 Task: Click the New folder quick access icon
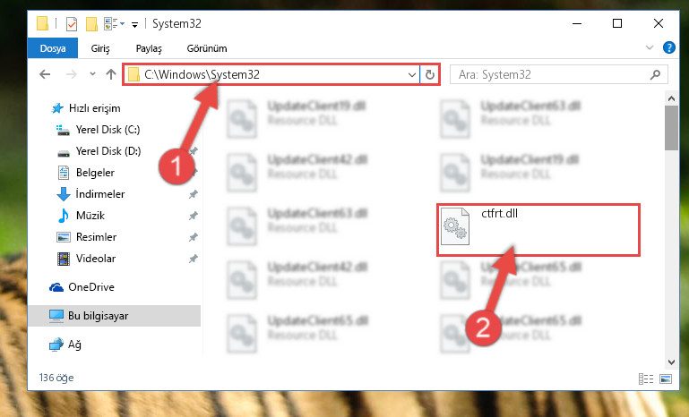point(91,23)
